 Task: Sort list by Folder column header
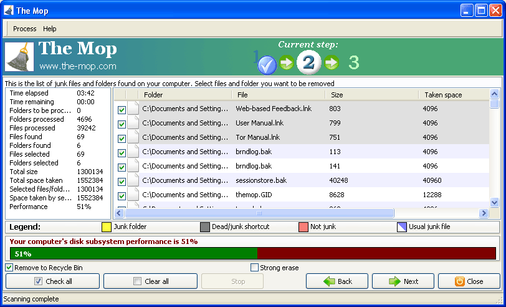[x=185, y=95]
